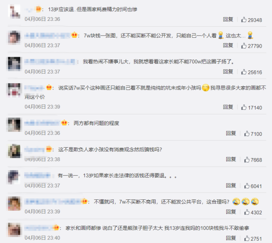
Task: Open the first commenter's avatar
Action: coord(14,11)
